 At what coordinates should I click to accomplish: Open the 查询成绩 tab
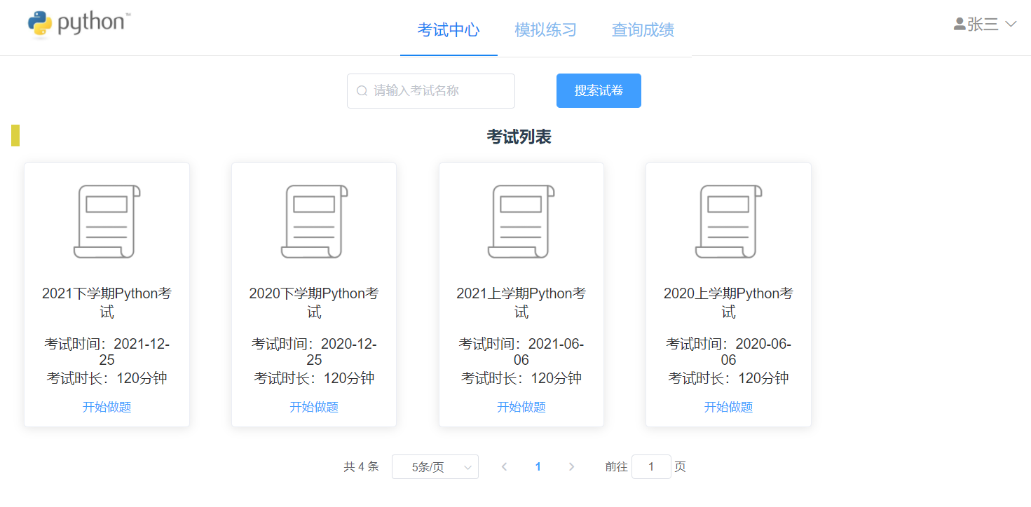[x=643, y=30]
